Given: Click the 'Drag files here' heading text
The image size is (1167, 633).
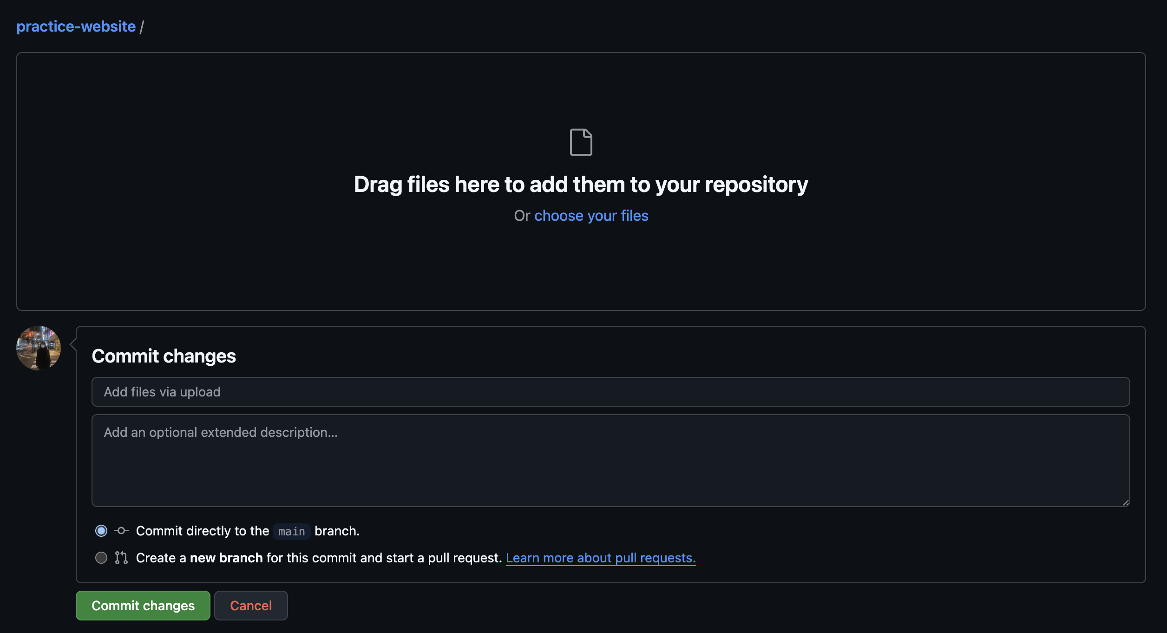Looking at the screenshot, I should tap(581, 185).
